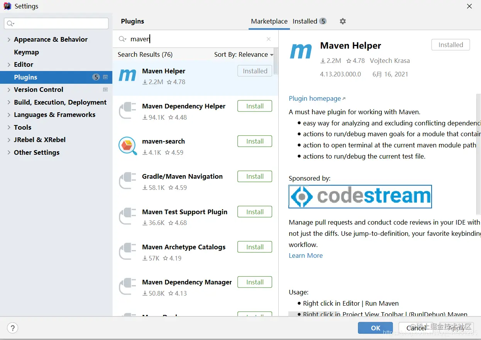Open the plugins gear settings icon
This screenshot has height=340, width=481.
pos(343,21)
